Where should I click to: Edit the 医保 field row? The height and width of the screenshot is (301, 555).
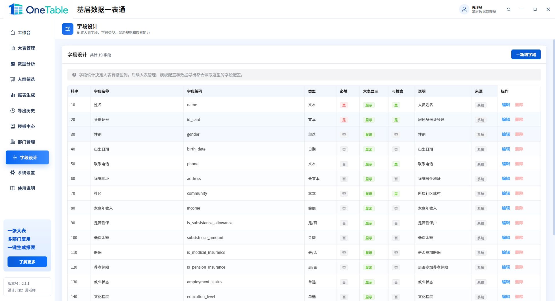tap(506, 252)
